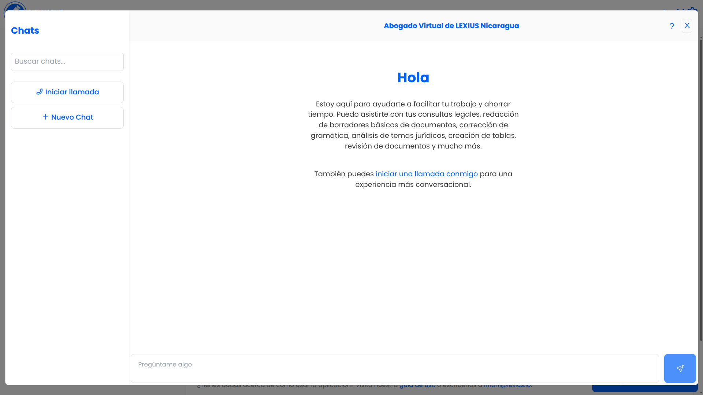This screenshot has height=395, width=703.
Task: Open the guía de uso link
Action: (417, 385)
